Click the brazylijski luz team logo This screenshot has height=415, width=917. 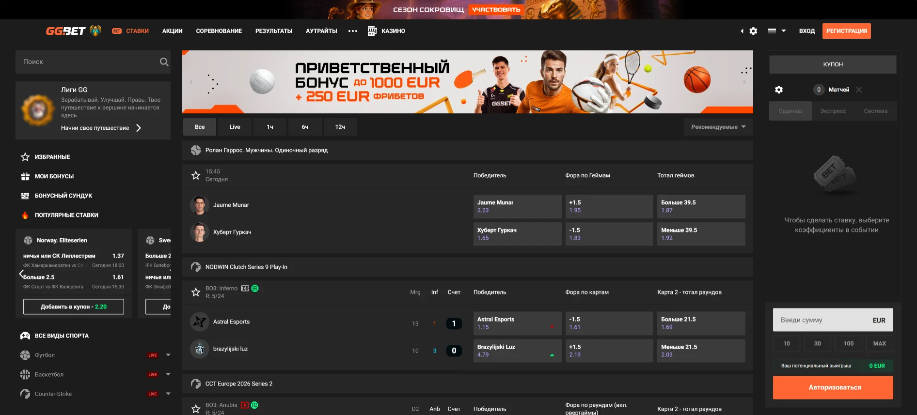tap(199, 349)
